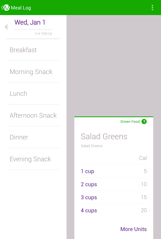The height and width of the screenshot is (239, 161).
Task: Tap the Green Food label
Action: tap(130, 122)
